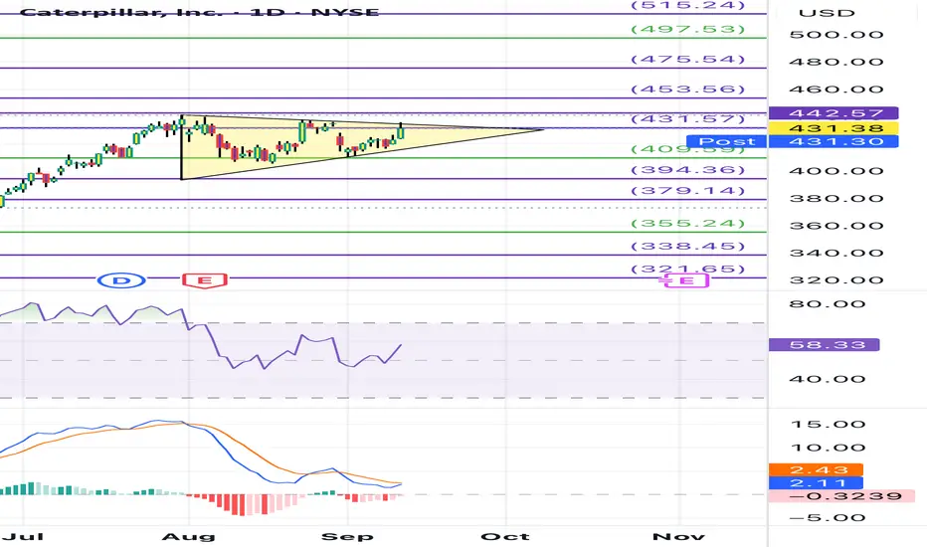This screenshot has width=927, height=547.
Task: Click the Jul label on time axis
Action: 24,537
